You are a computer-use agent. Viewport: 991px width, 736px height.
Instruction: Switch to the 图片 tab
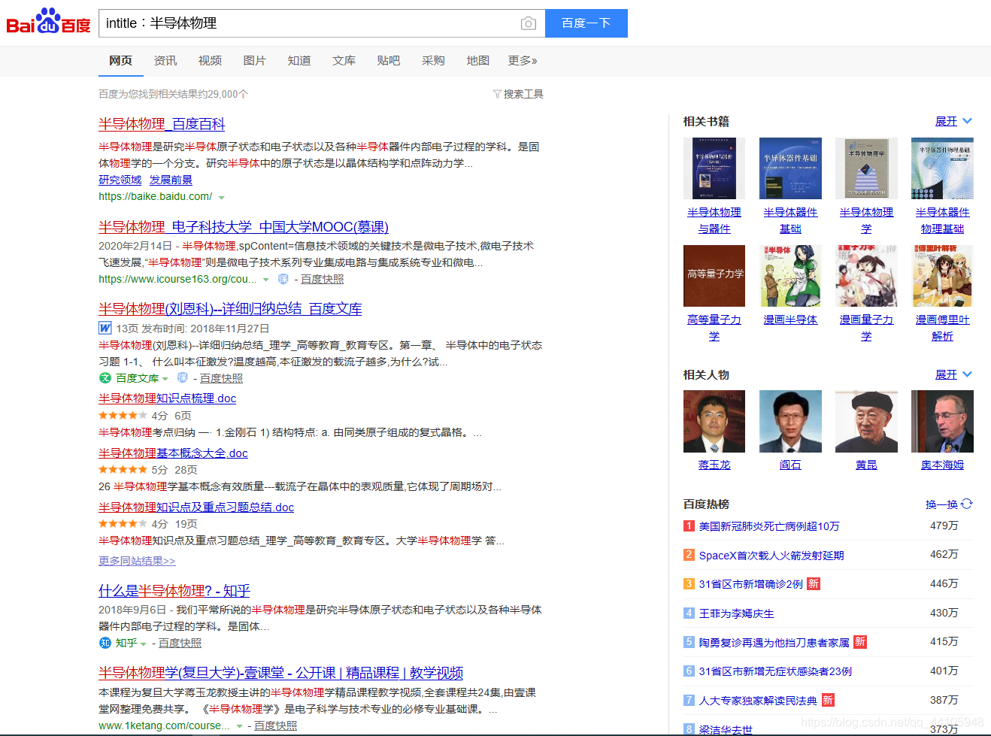pyautogui.click(x=255, y=60)
